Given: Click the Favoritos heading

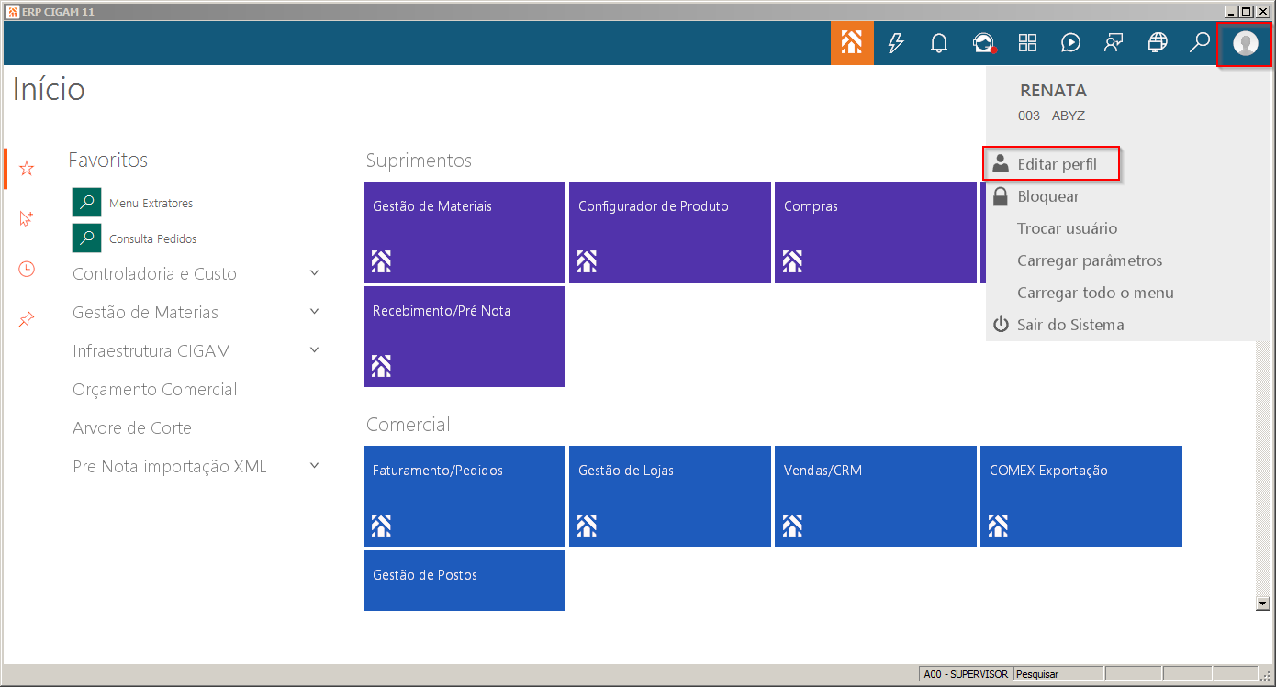Looking at the screenshot, I should pos(108,160).
